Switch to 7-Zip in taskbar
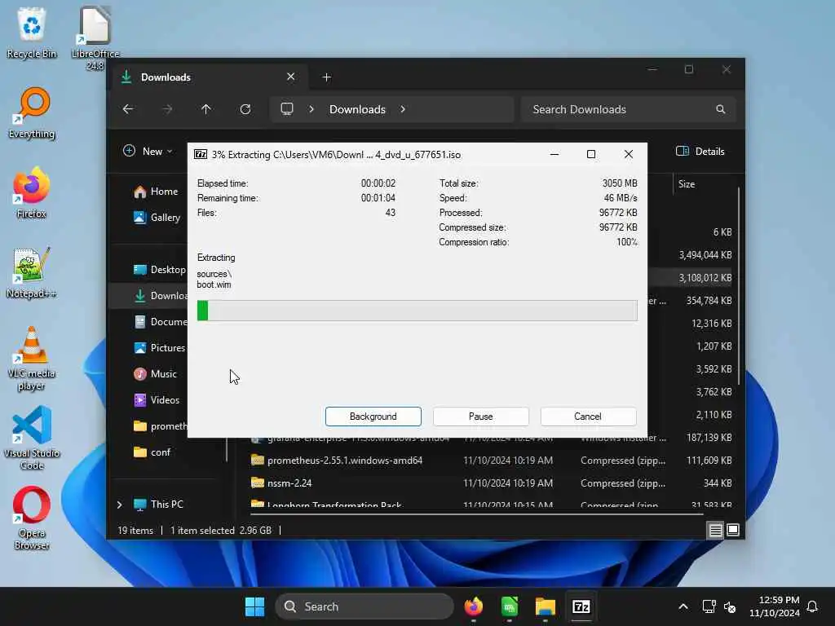Screen dimensions: 835x626 tap(581, 606)
